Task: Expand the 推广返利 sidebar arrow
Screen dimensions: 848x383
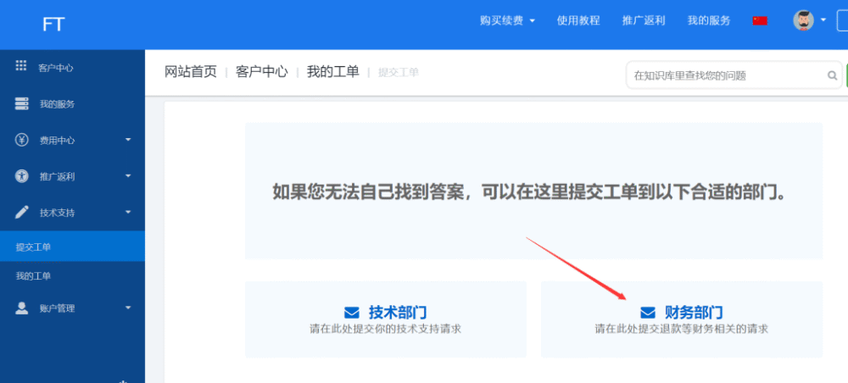Action: [128, 176]
